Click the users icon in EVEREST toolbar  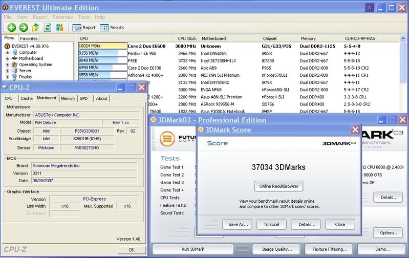pos(59,27)
